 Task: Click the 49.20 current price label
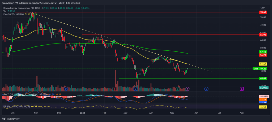click(x=263, y=69)
